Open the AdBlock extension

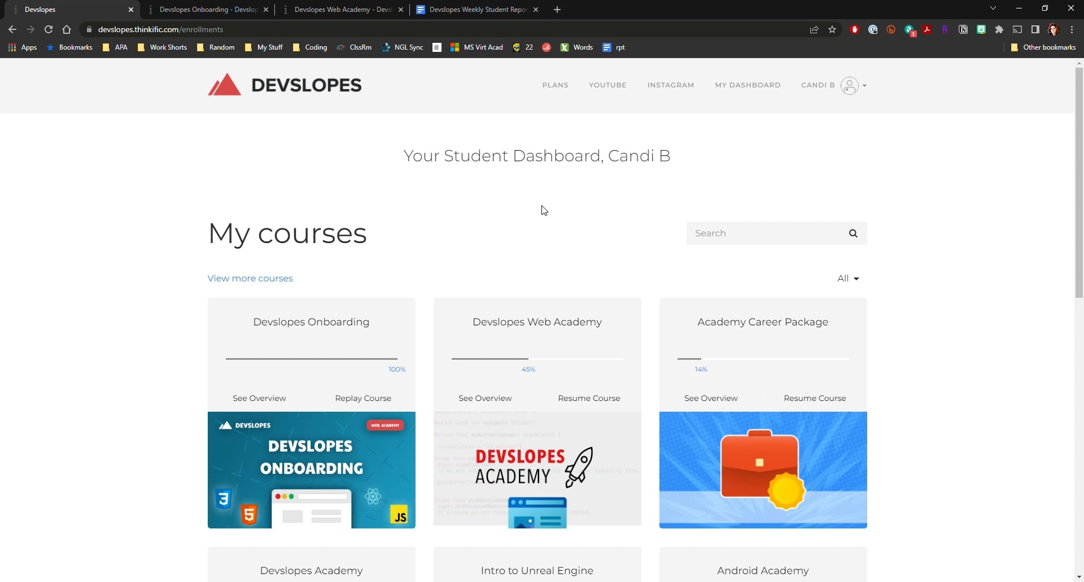click(x=854, y=29)
